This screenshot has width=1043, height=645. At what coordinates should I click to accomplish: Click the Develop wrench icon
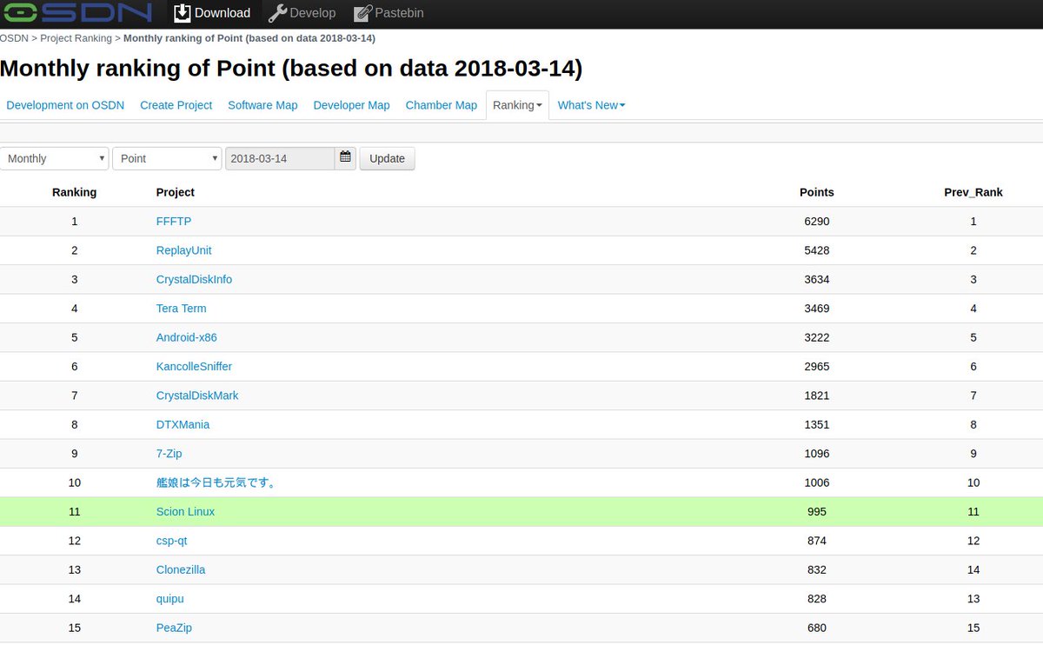tap(277, 13)
